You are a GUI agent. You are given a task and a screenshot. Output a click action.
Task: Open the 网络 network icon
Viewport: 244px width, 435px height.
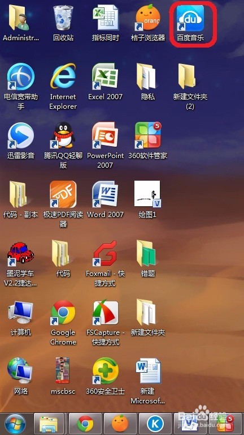pyautogui.click(x=21, y=371)
